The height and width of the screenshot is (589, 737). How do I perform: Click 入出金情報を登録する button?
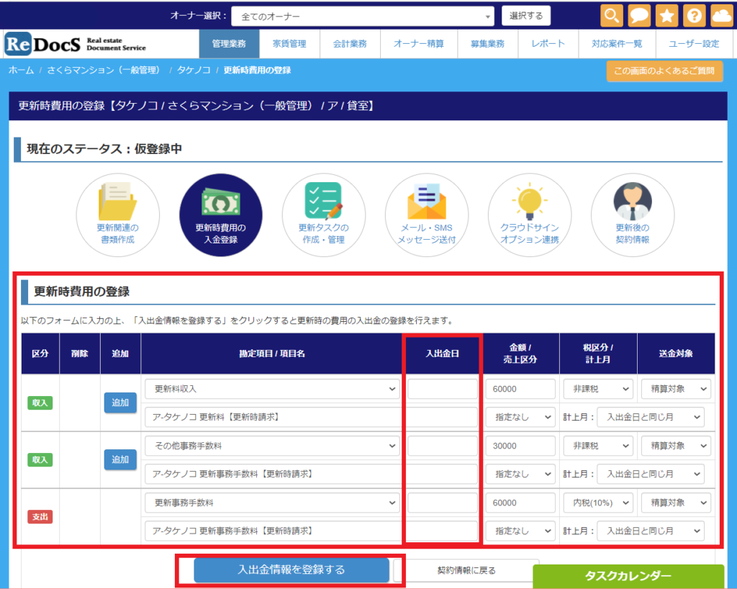click(291, 570)
